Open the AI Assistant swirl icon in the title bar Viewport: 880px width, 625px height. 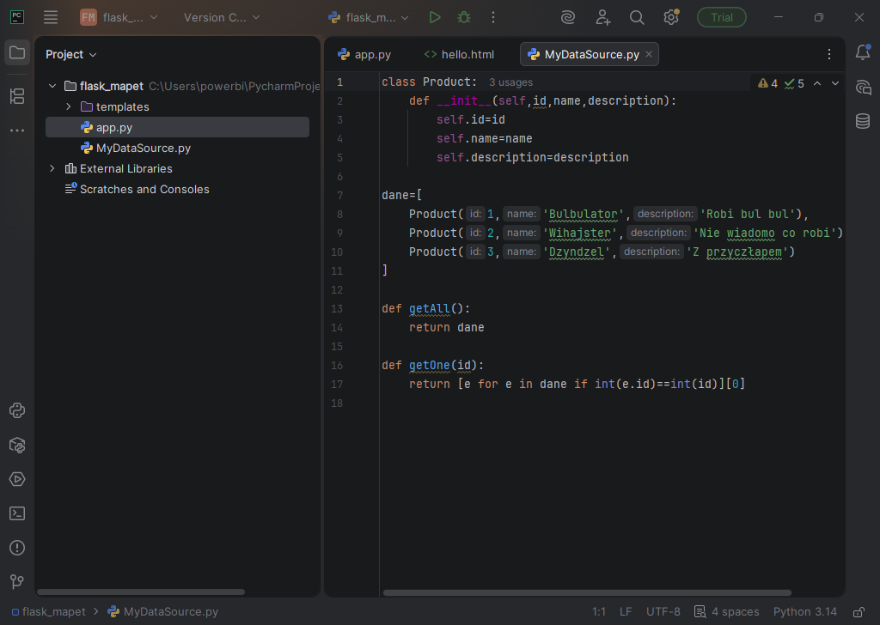(x=568, y=17)
